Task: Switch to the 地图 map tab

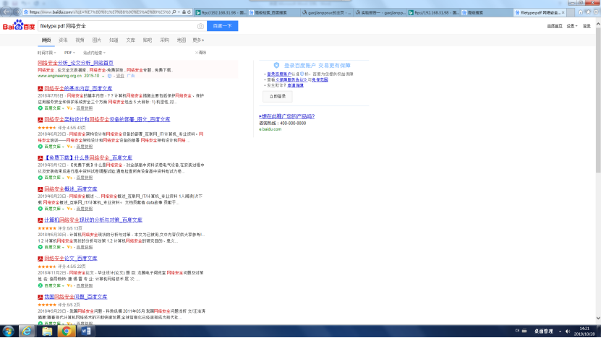Action: tap(182, 40)
